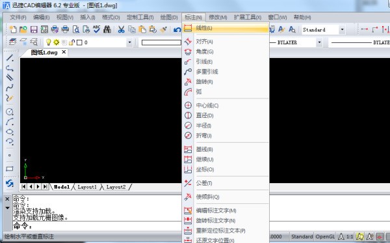
Task: Toggle layer lock padlock icon
Action: (x=72, y=42)
